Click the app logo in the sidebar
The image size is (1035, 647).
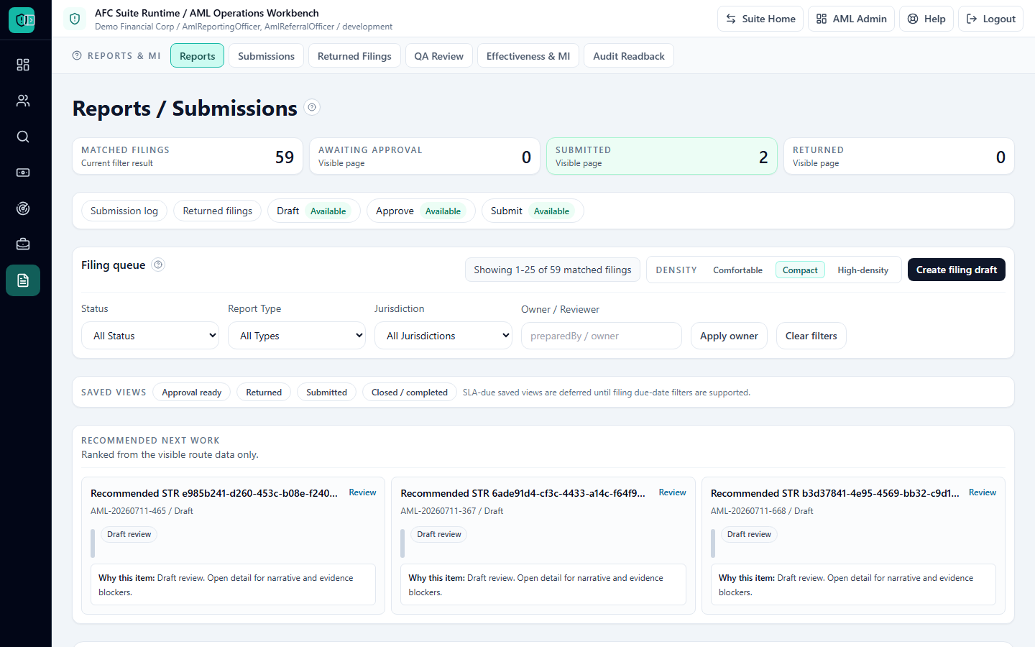pyautogui.click(x=22, y=19)
